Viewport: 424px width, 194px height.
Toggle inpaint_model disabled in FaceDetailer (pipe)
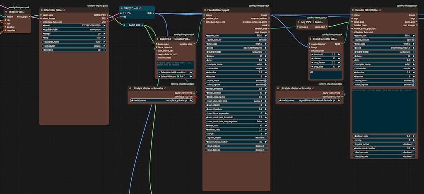(x=236, y=138)
